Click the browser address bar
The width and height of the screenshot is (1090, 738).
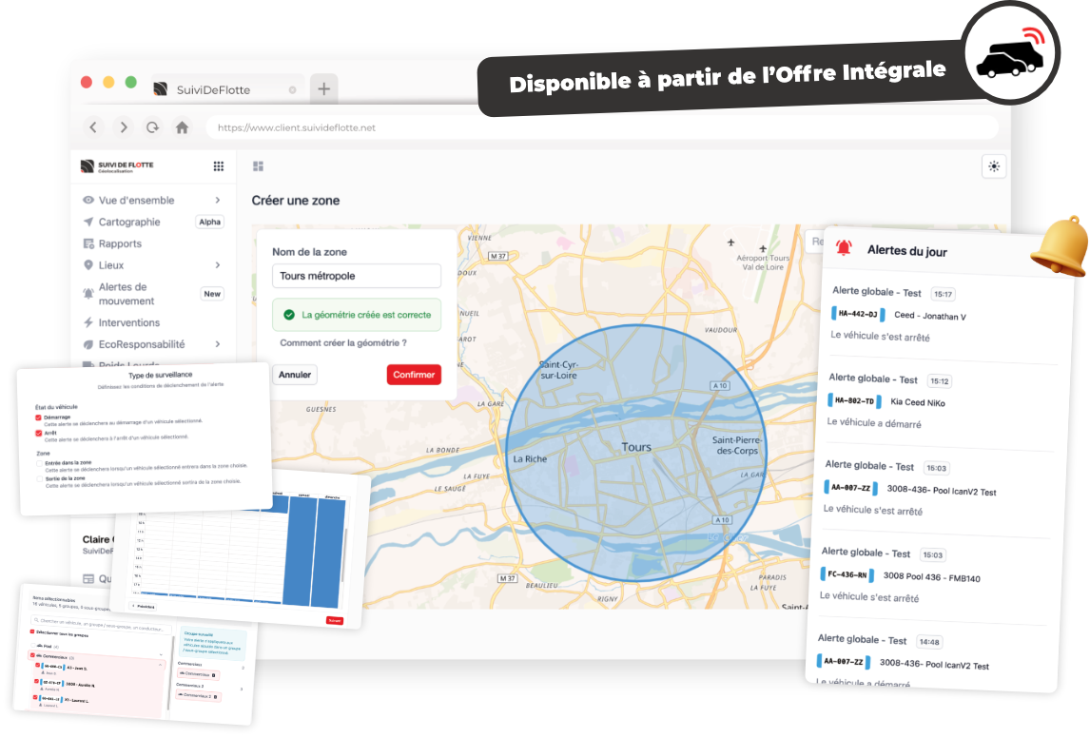pos(602,127)
